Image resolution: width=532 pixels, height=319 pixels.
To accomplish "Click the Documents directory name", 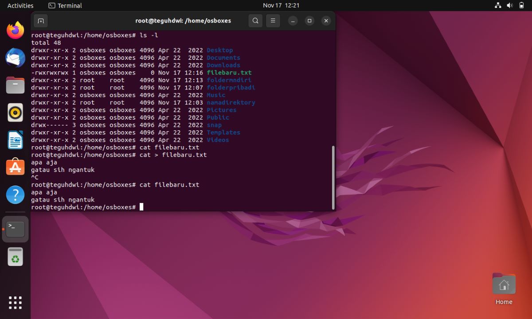I will click(x=223, y=58).
